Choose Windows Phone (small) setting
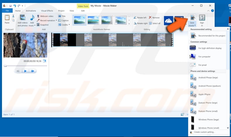This screenshot has height=137, width=231. point(208,127)
